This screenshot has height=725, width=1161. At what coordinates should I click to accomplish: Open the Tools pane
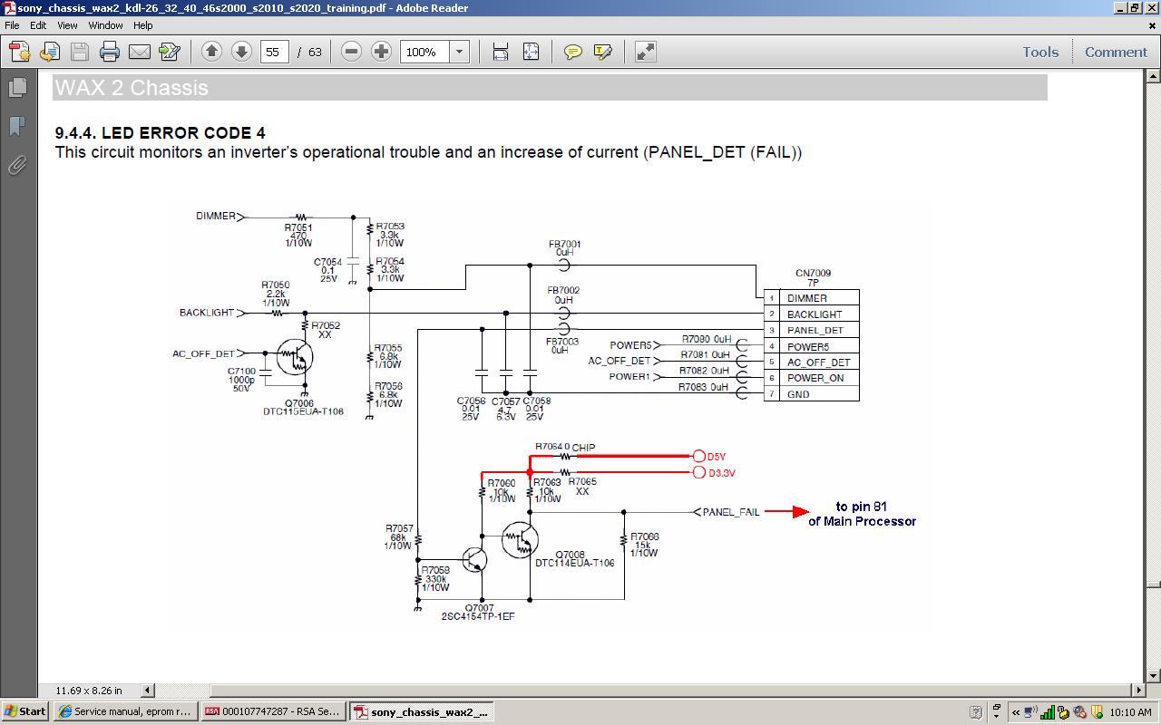[x=1040, y=52]
